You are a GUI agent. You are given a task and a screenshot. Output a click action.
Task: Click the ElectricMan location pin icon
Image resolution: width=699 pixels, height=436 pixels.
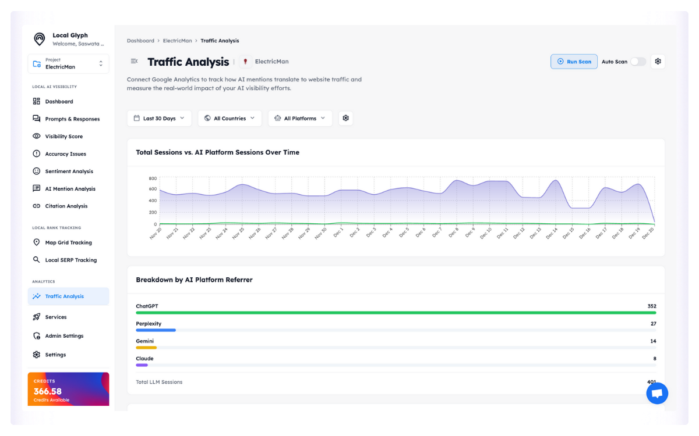coord(245,62)
